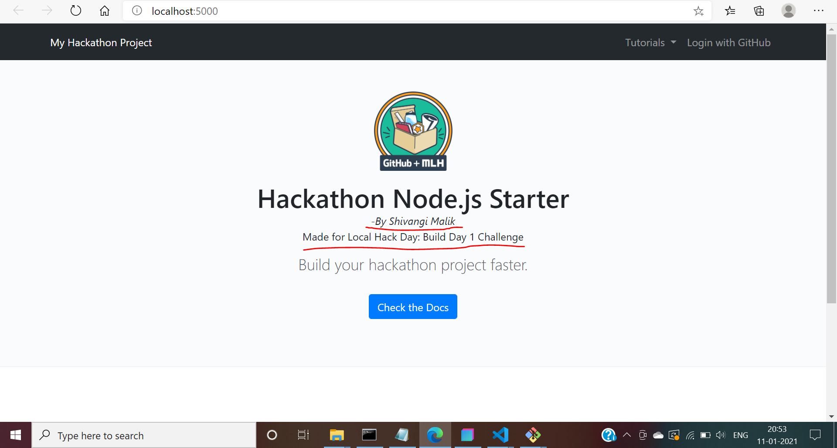The image size is (837, 448).
Task: View site information icon in address bar
Action: [x=137, y=11]
